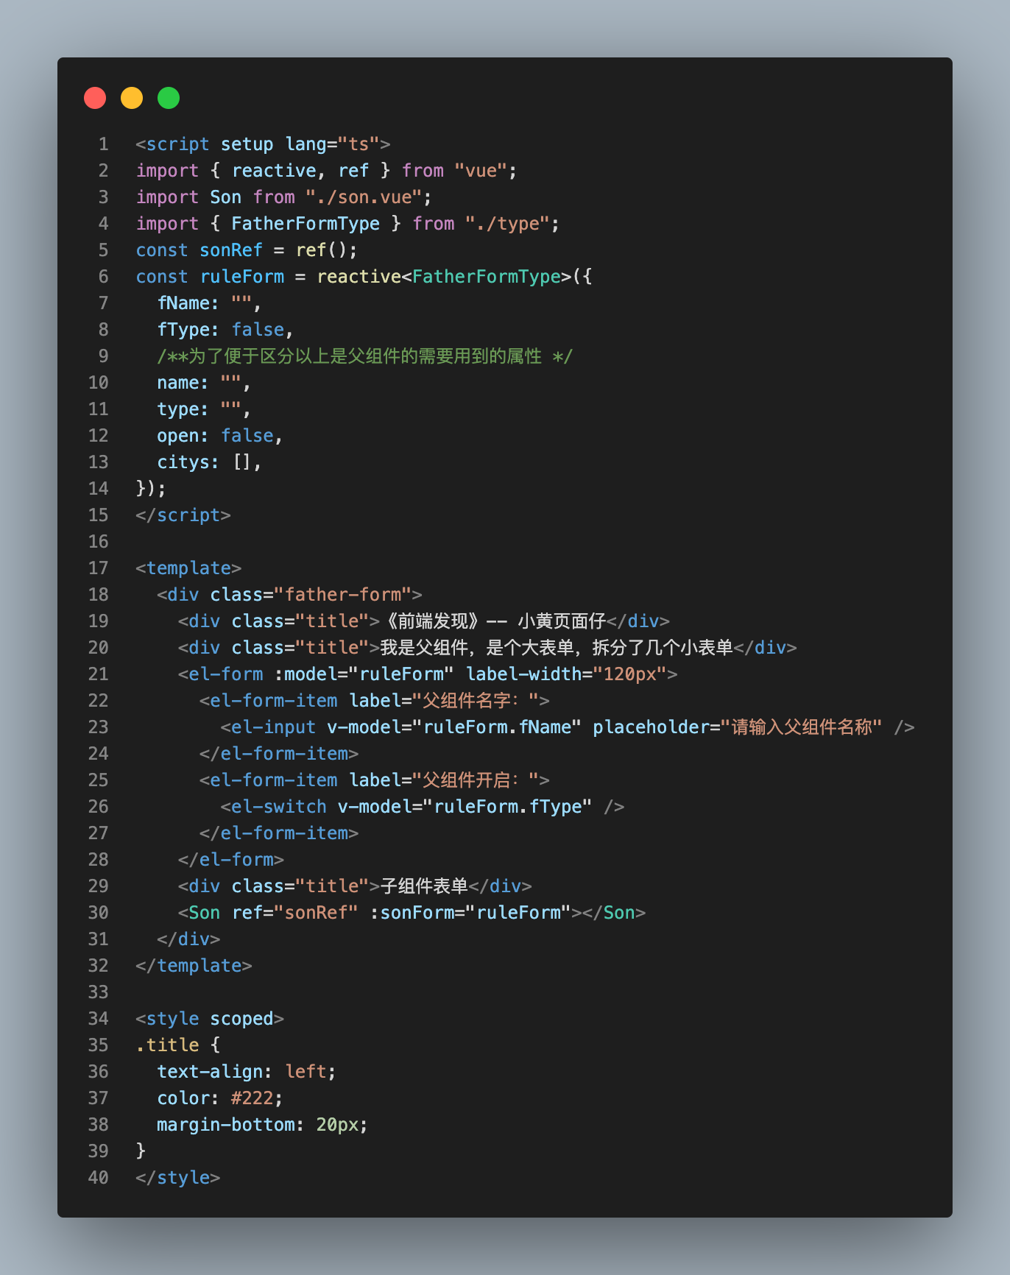Click the el-form-item labeled '父组件名字:'
Image resolution: width=1010 pixels, height=1275 pixels.
(x=375, y=701)
